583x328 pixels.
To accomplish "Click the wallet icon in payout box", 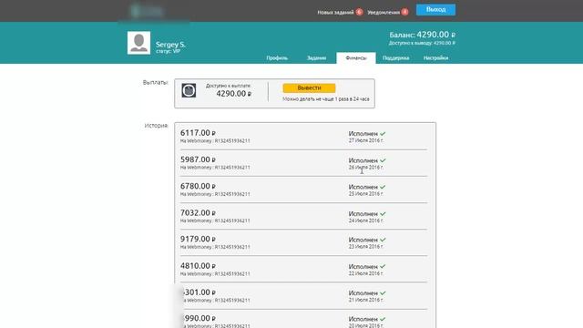I will pos(189,90).
